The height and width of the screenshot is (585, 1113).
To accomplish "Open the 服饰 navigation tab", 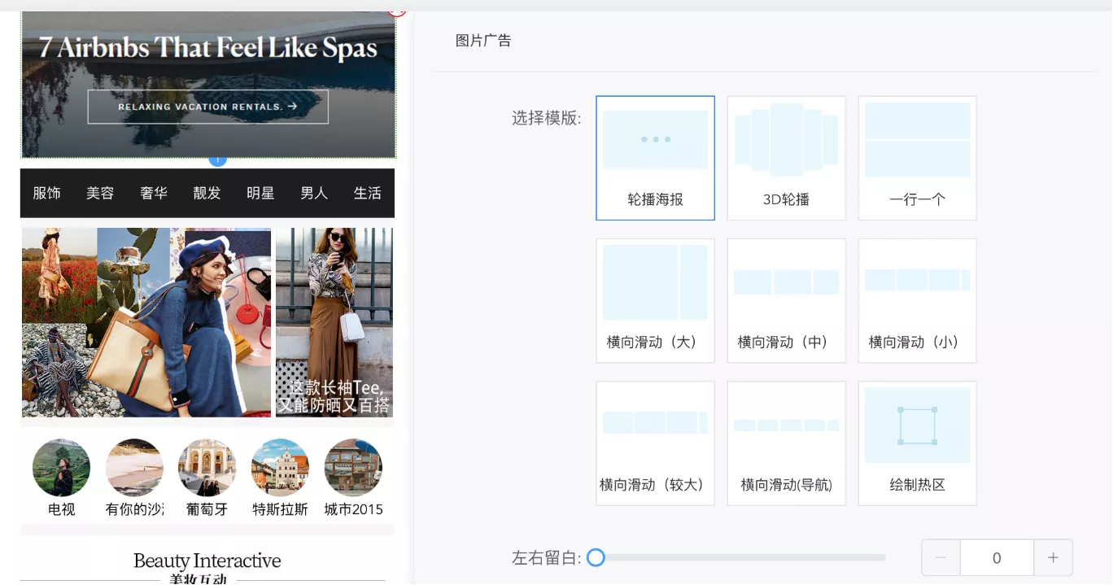I will (x=46, y=193).
